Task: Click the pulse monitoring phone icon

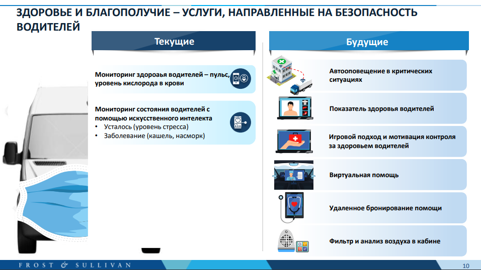Action: click(x=240, y=78)
